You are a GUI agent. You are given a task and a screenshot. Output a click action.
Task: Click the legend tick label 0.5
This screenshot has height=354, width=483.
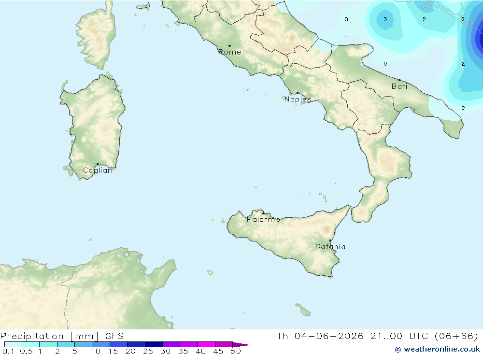[26, 351]
